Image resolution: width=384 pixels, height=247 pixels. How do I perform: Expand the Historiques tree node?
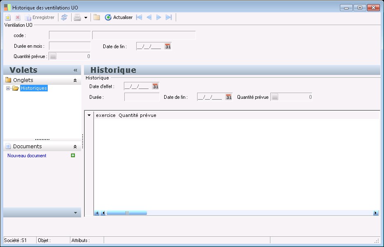click(x=8, y=88)
